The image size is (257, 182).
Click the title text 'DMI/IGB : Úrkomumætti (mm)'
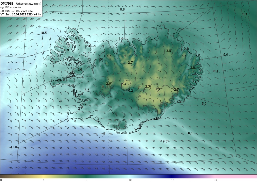tap(21, 4)
